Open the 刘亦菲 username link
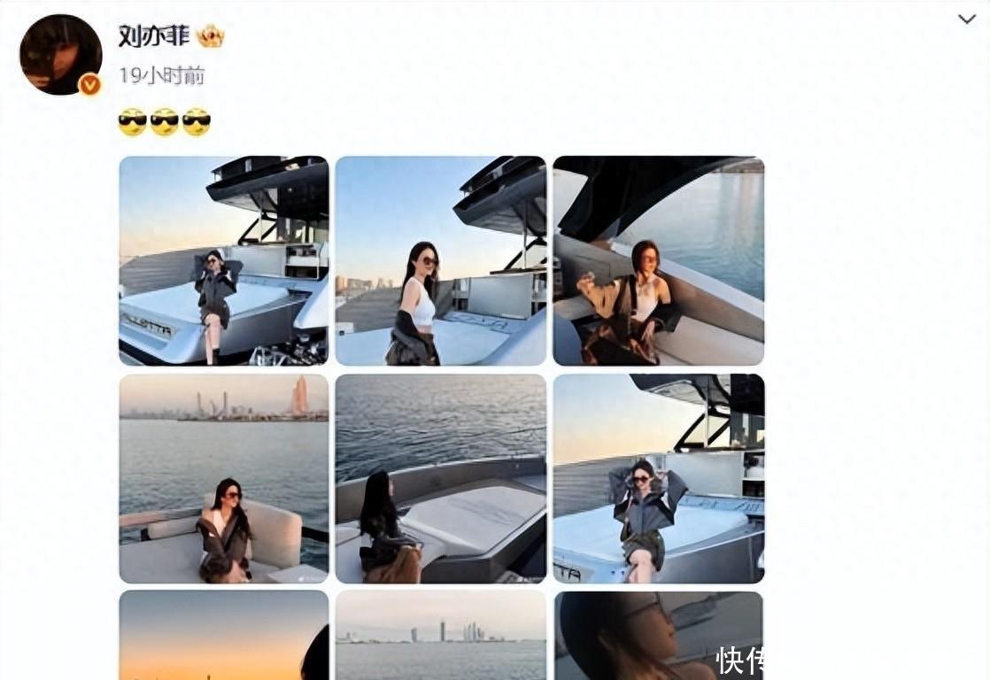Viewport: 990px width, 680px height. click(x=154, y=36)
